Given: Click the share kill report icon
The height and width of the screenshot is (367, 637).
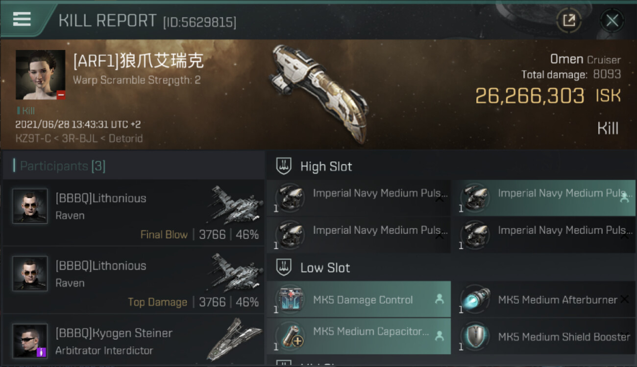Looking at the screenshot, I should tap(569, 21).
